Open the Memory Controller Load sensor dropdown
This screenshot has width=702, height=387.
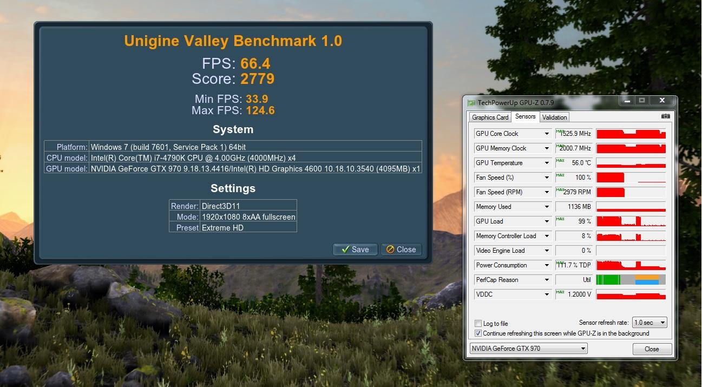pyautogui.click(x=547, y=236)
